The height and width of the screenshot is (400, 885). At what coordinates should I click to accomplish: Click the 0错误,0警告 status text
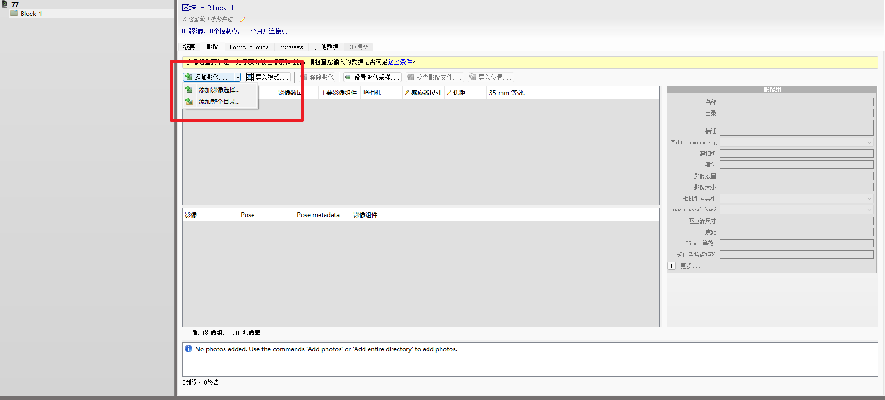(201, 382)
